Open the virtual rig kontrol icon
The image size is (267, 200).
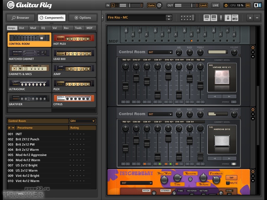[x=187, y=17]
